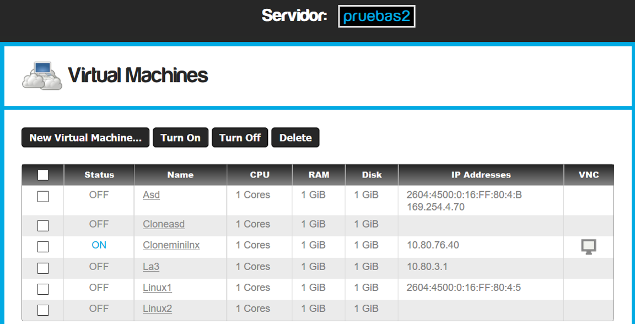The height and width of the screenshot is (324, 635).
Task: Open the Asd machine link
Action: point(152,195)
